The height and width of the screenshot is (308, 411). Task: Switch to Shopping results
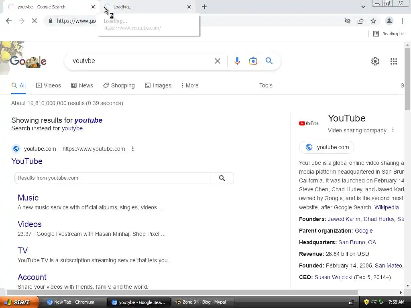(119, 86)
